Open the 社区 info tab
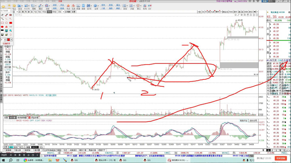Image resolution: width=291 pixels, height=163 pixels. [x=66, y=150]
